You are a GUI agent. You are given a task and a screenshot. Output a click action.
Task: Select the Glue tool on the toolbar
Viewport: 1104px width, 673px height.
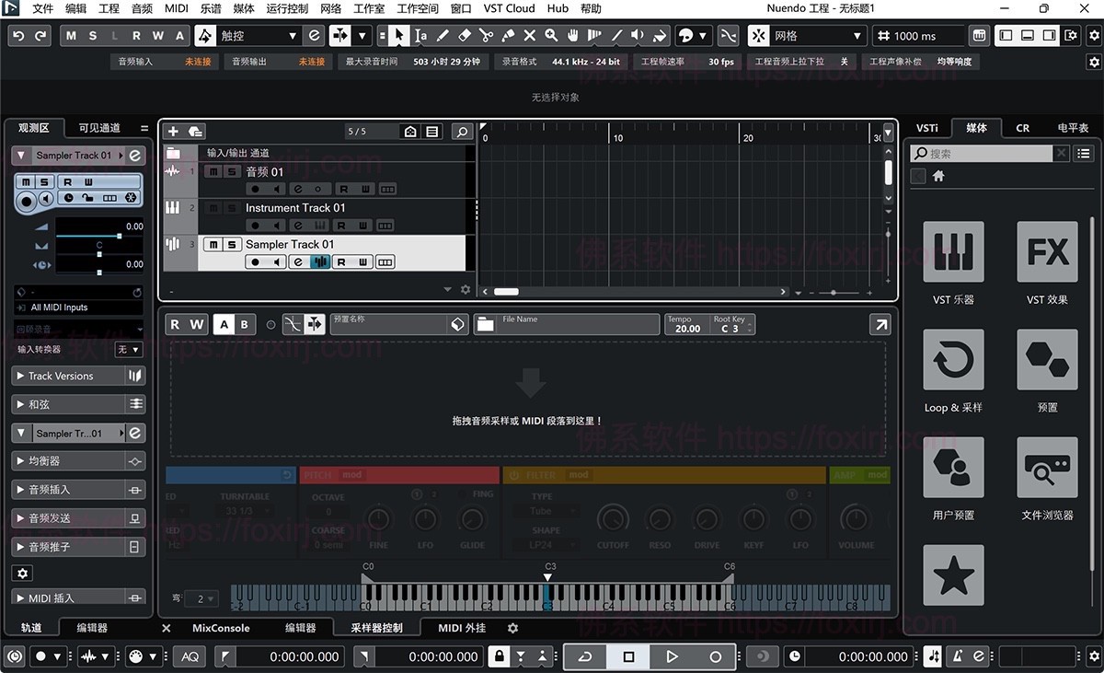pos(508,35)
